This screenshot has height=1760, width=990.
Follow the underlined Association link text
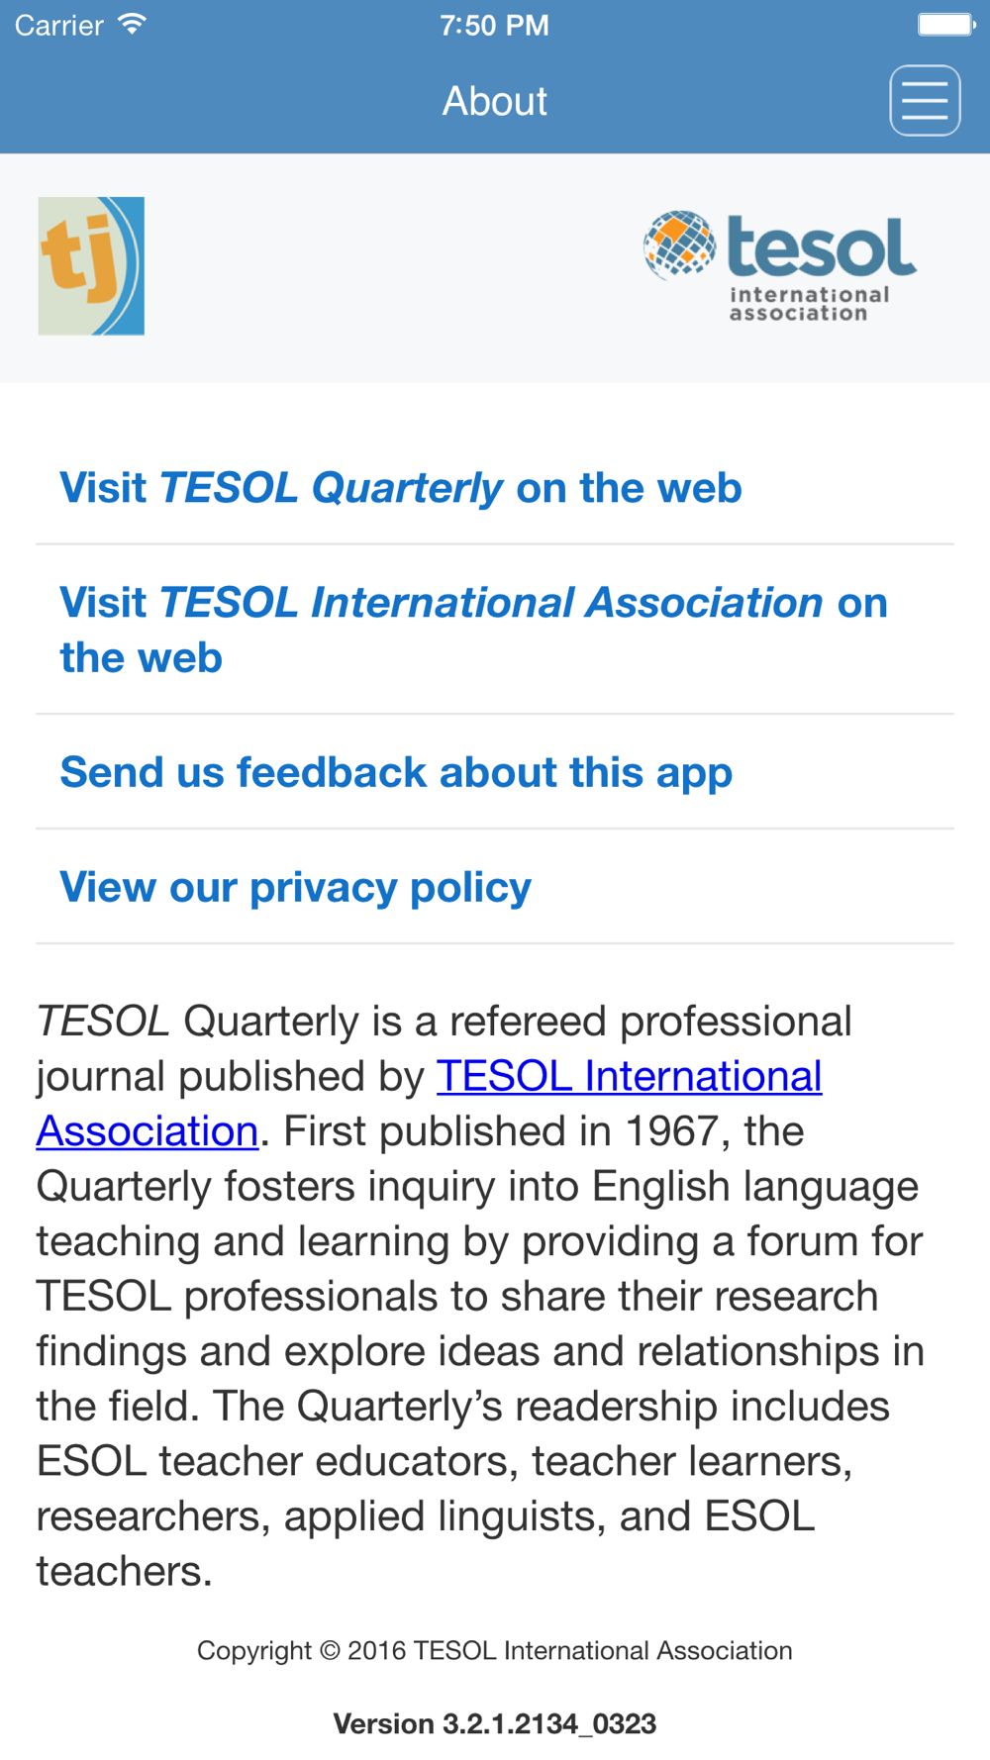pyautogui.click(x=148, y=1131)
